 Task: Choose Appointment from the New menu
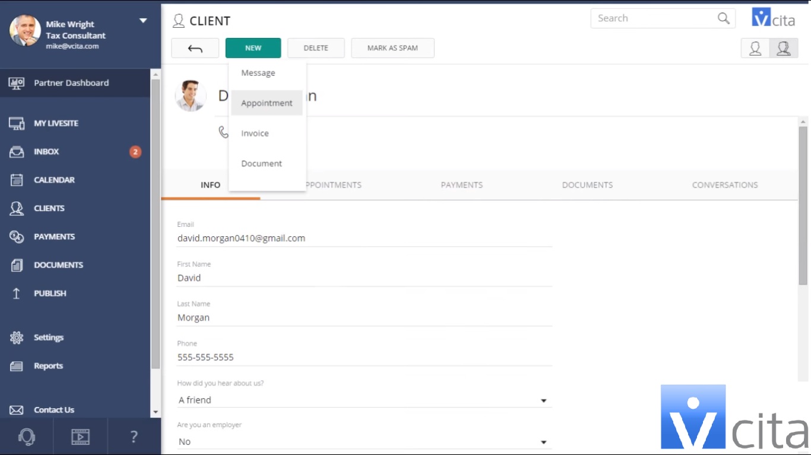(x=267, y=103)
